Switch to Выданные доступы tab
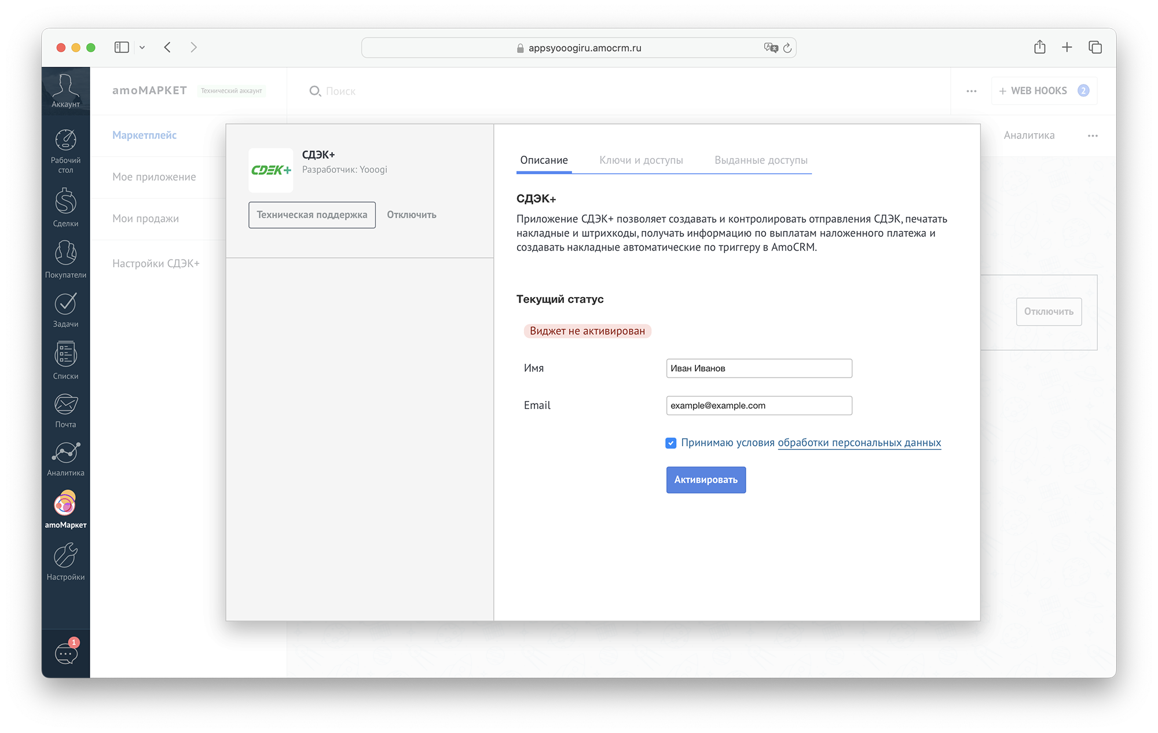Image resolution: width=1158 pixels, height=733 pixels. point(760,160)
